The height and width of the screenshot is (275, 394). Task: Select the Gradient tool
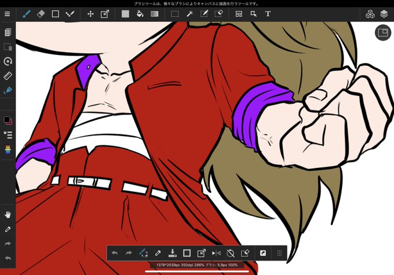pos(154,14)
